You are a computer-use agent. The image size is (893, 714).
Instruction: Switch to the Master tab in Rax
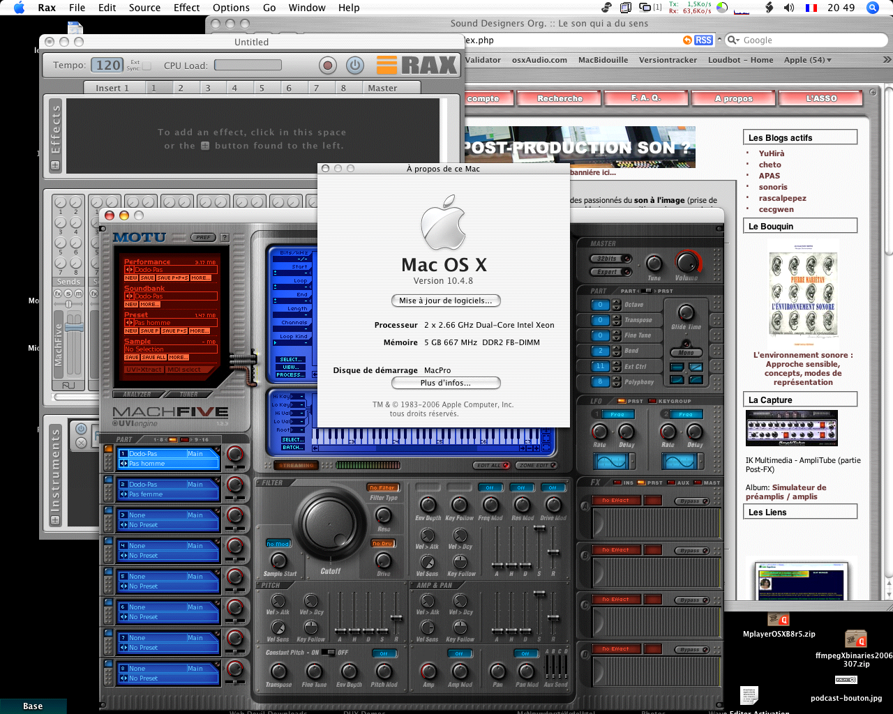coord(382,88)
